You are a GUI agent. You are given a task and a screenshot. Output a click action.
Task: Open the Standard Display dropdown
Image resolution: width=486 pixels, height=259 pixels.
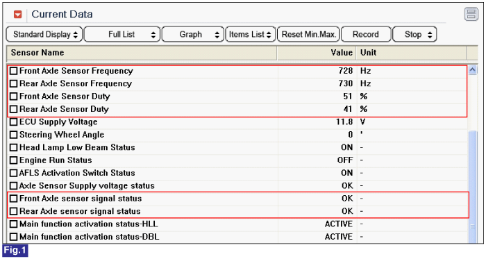click(44, 35)
